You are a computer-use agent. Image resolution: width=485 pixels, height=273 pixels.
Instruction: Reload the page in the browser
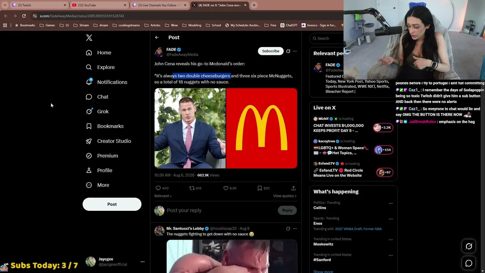pos(24,16)
